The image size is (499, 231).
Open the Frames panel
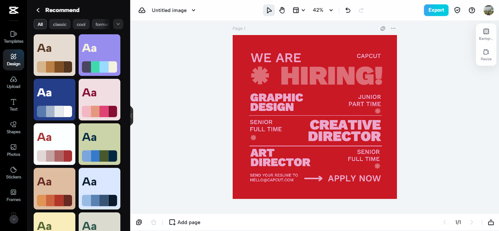[x=14, y=195]
